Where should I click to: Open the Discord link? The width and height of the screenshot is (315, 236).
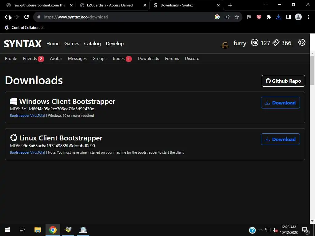(x=192, y=58)
